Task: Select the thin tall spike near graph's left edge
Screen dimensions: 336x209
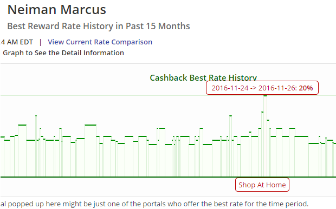Action: click(36, 146)
